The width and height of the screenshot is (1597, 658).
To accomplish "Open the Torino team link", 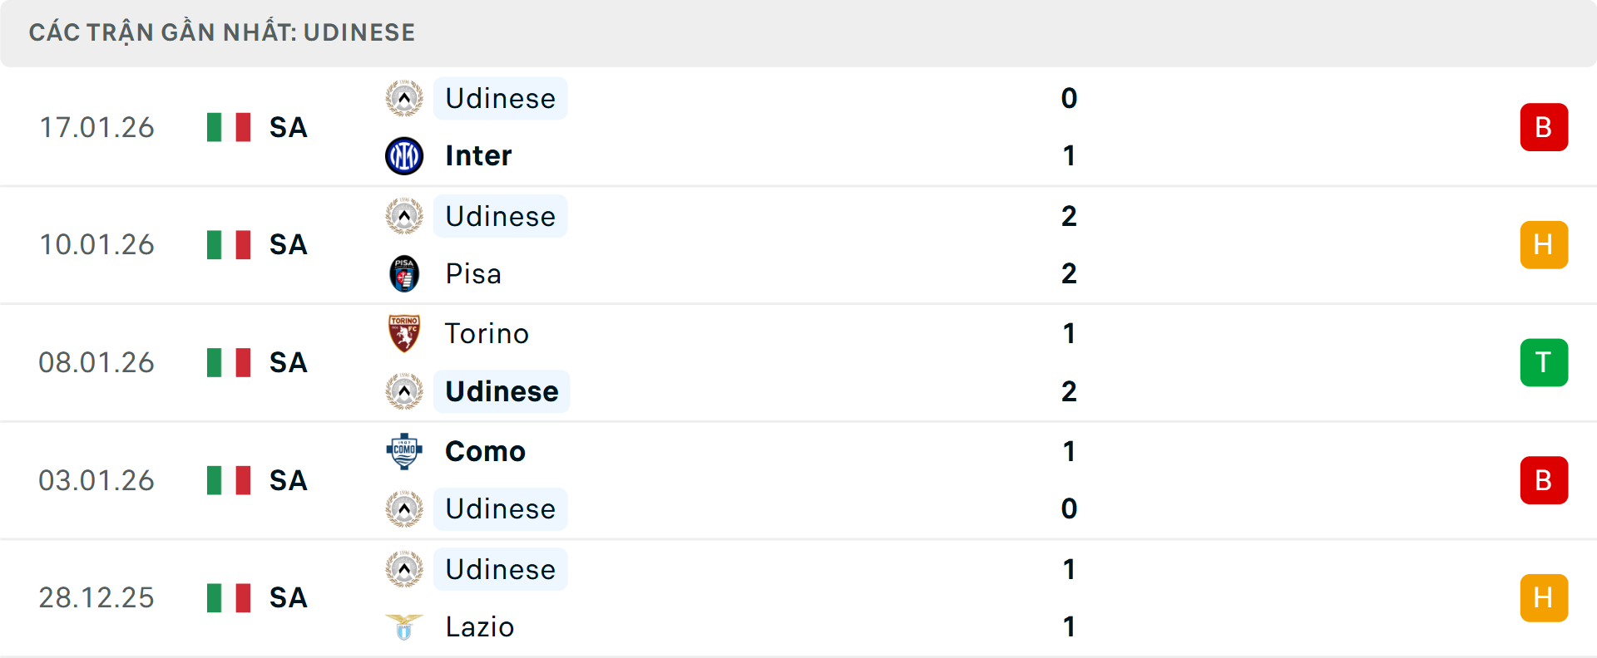I will (x=487, y=333).
